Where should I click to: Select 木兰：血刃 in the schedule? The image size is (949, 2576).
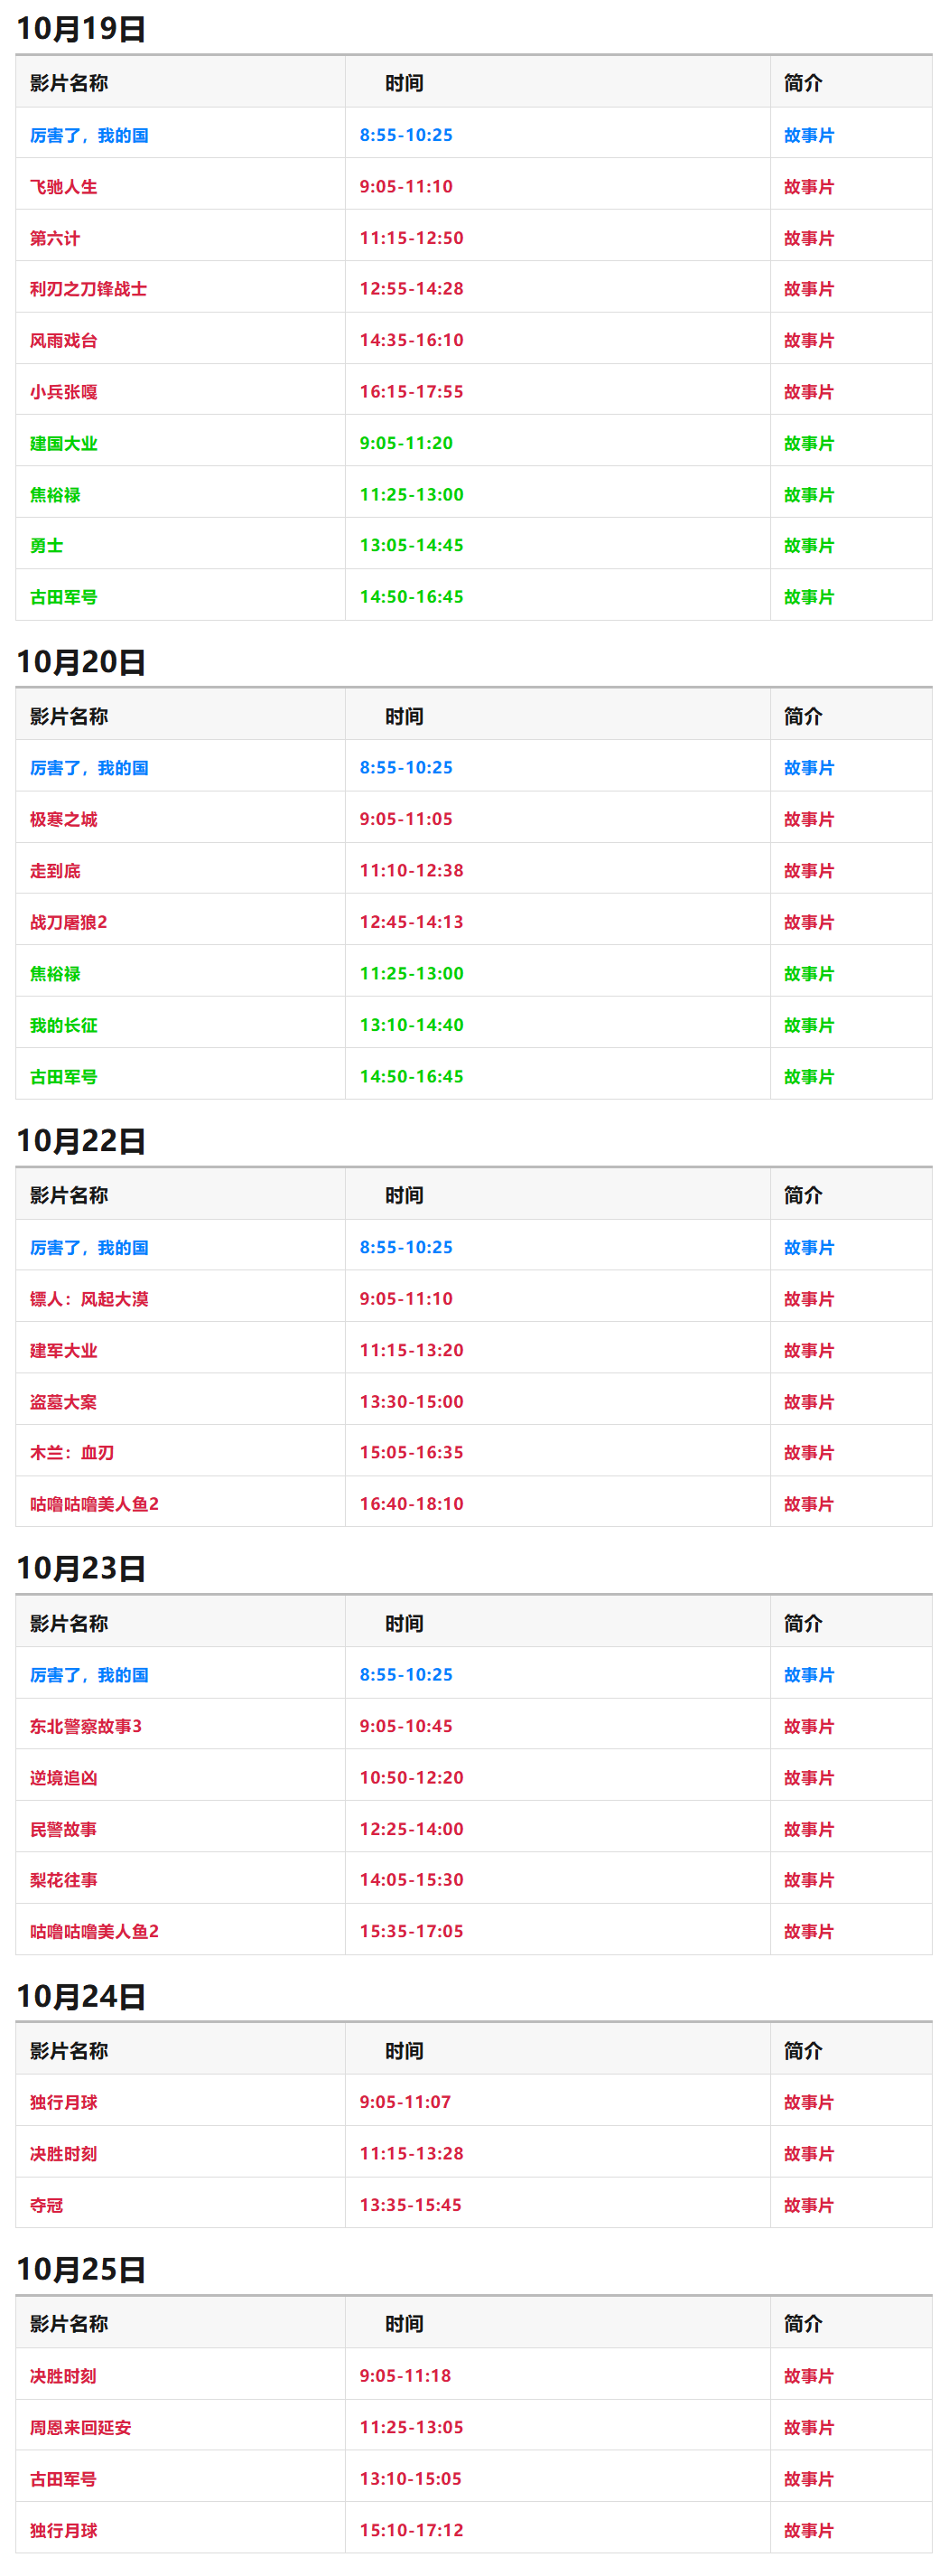[72, 1453]
